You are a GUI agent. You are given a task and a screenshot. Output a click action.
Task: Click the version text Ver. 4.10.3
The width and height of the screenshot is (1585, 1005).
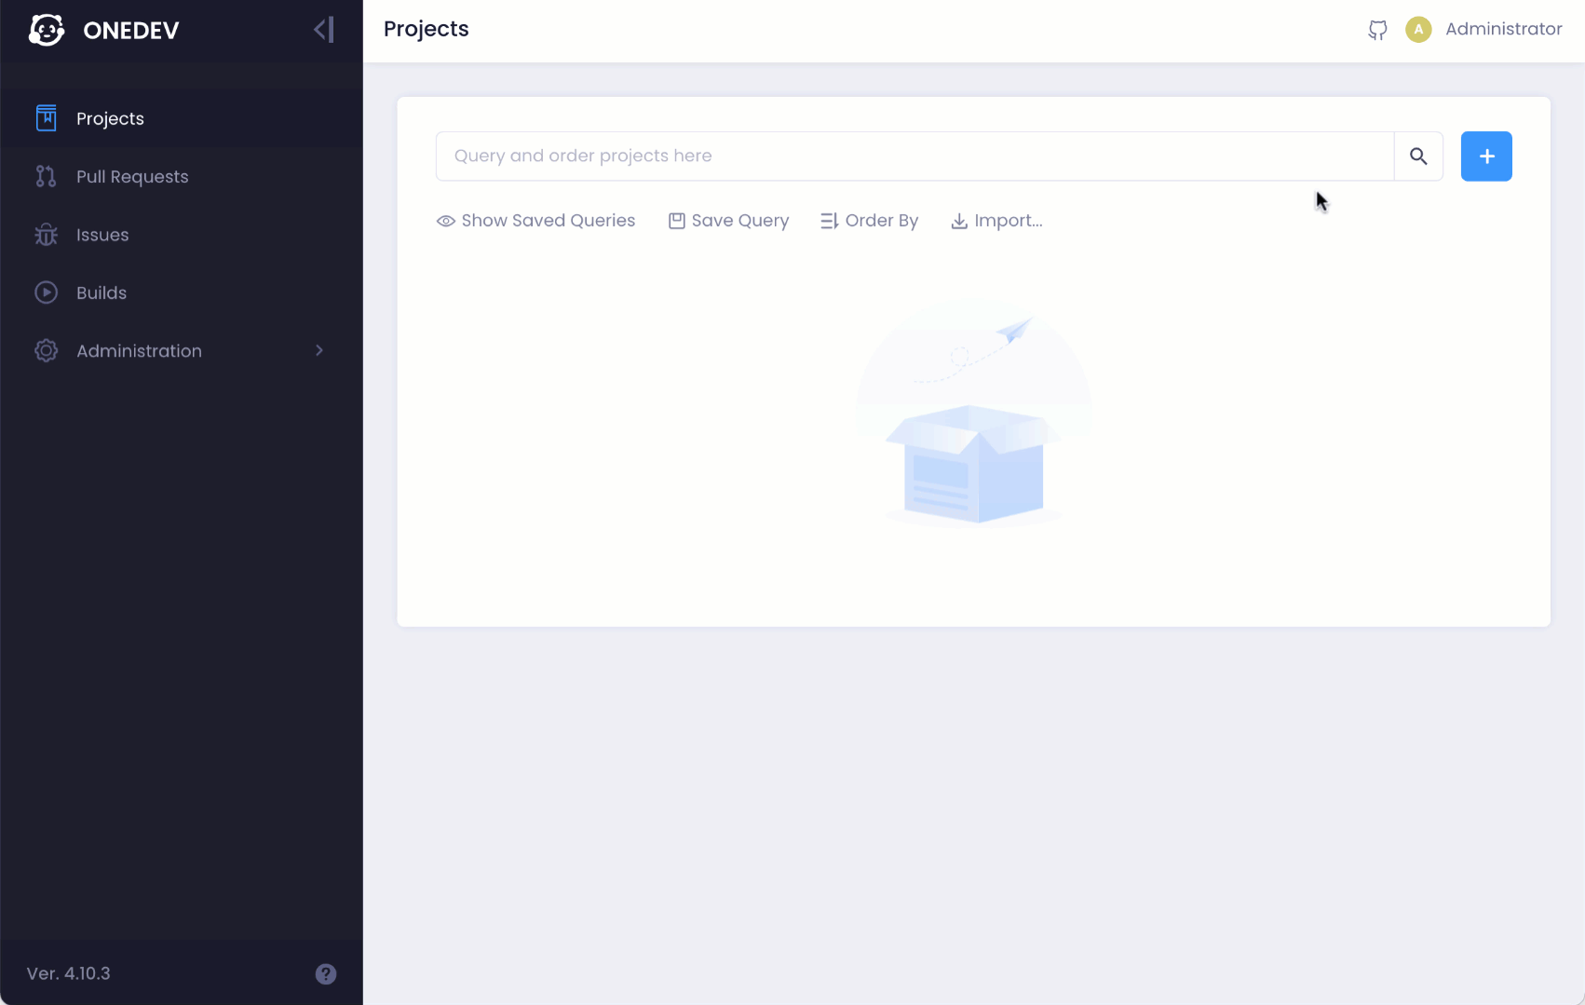click(69, 973)
